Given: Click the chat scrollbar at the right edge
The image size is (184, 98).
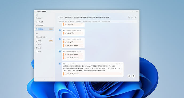Looking at the screenshot, I should [x=137, y=74].
